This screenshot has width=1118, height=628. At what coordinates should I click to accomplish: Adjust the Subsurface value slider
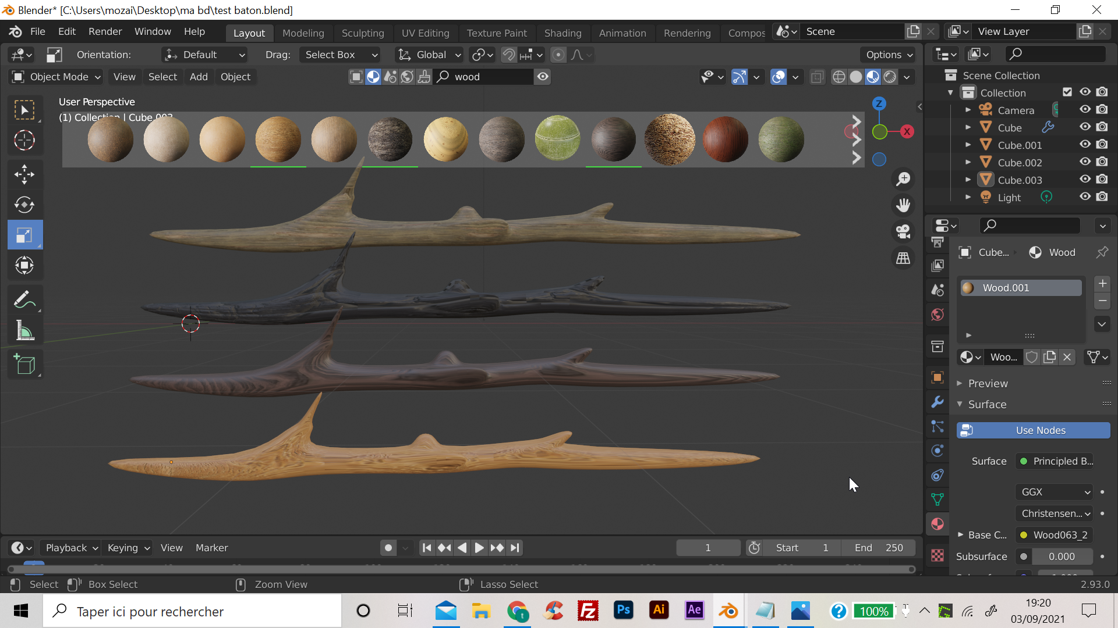[x=1062, y=556]
